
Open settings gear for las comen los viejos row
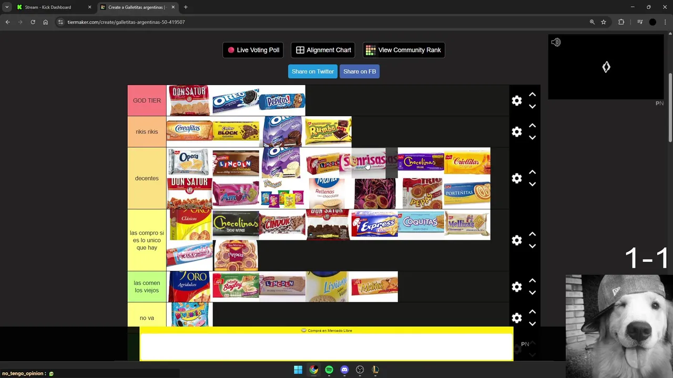coord(517,287)
